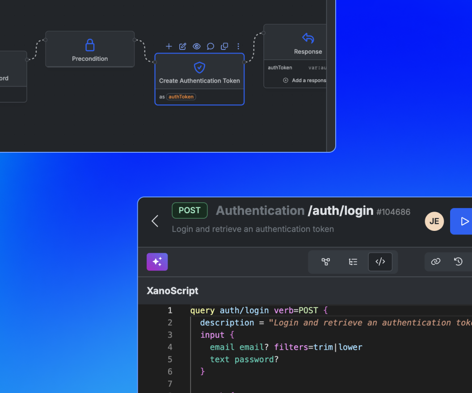This screenshot has height=393, width=472.
Task: Switch to the flow diagram view
Action: pos(326,262)
